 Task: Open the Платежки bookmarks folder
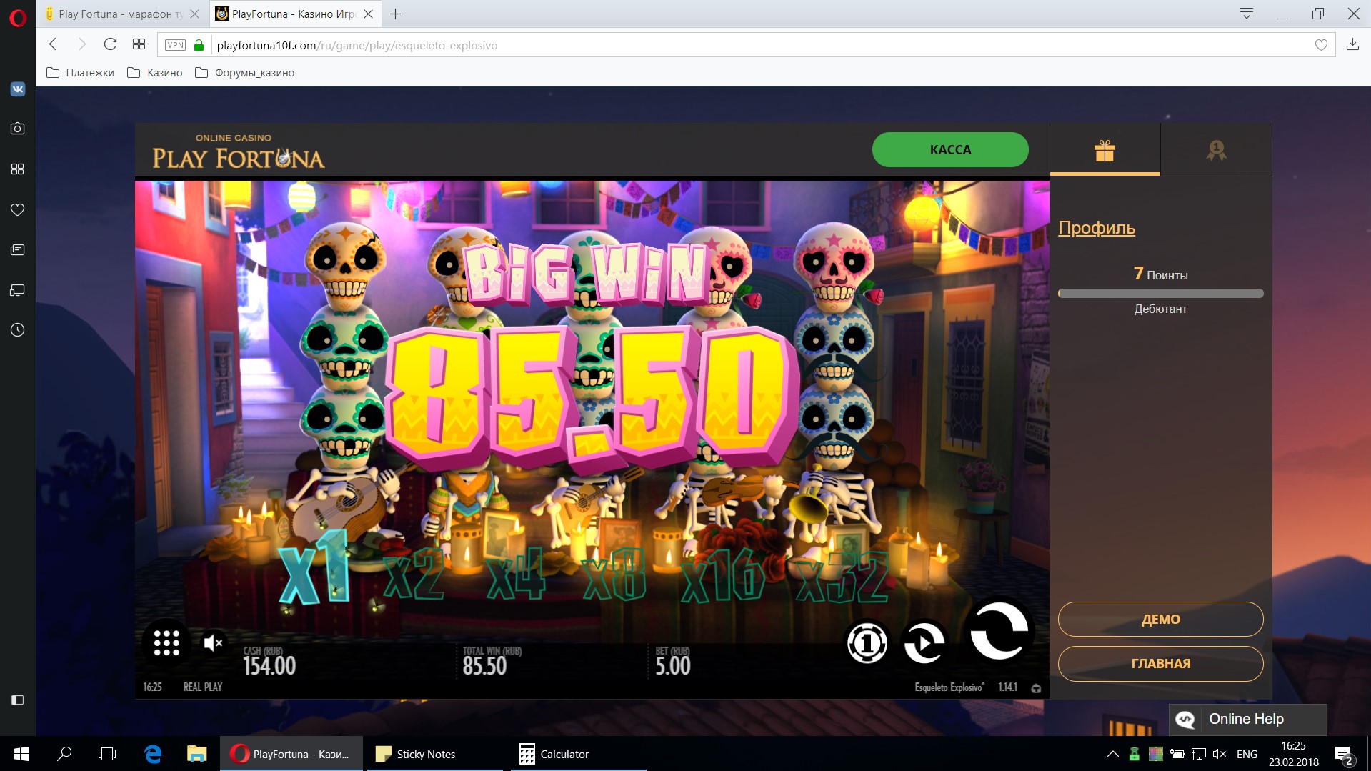[x=80, y=73]
